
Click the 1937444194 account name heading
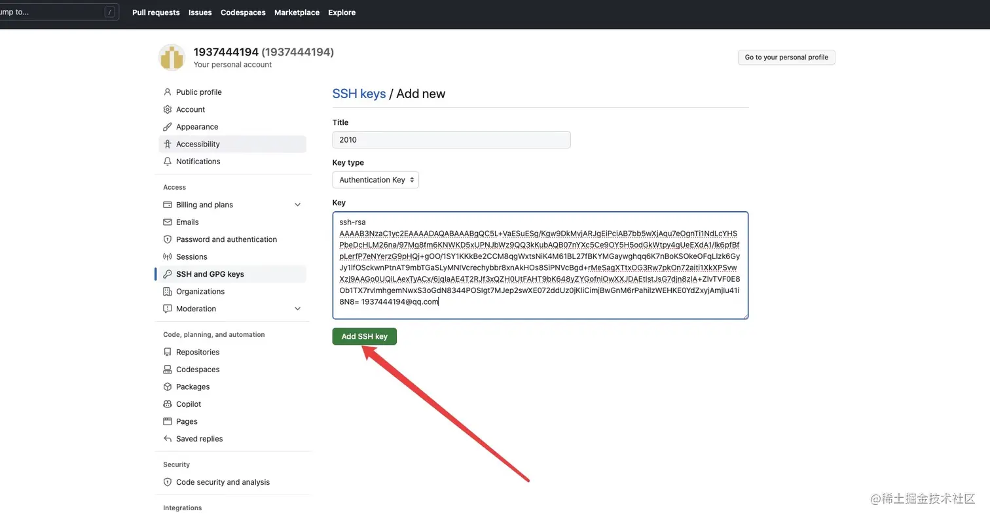pyautogui.click(x=264, y=52)
